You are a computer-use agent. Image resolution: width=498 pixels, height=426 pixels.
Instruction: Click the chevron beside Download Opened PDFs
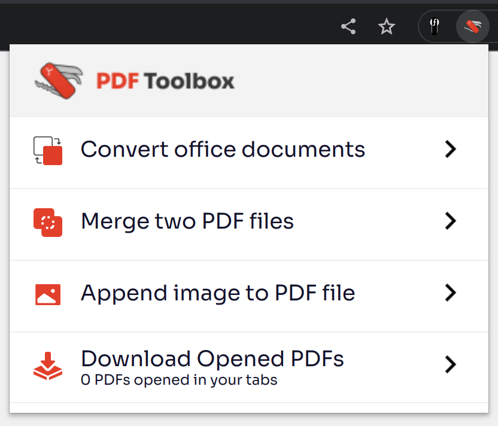point(451,365)
